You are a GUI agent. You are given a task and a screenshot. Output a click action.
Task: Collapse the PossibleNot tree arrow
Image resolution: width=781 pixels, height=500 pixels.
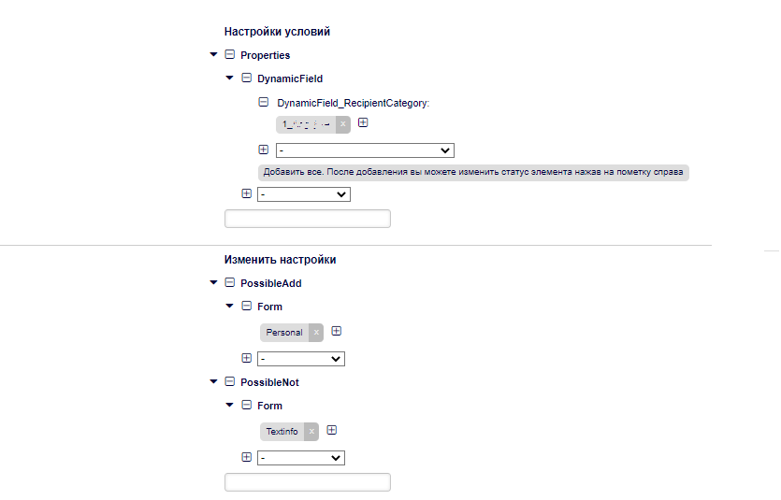click(214, 382)
